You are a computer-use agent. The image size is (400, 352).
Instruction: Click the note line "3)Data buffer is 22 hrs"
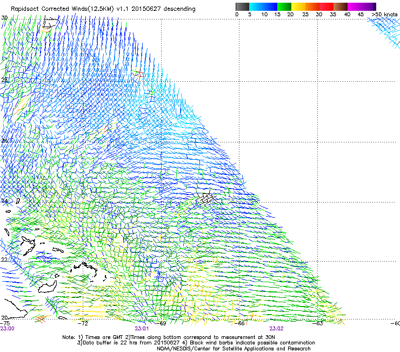click(x=196, y=343)
